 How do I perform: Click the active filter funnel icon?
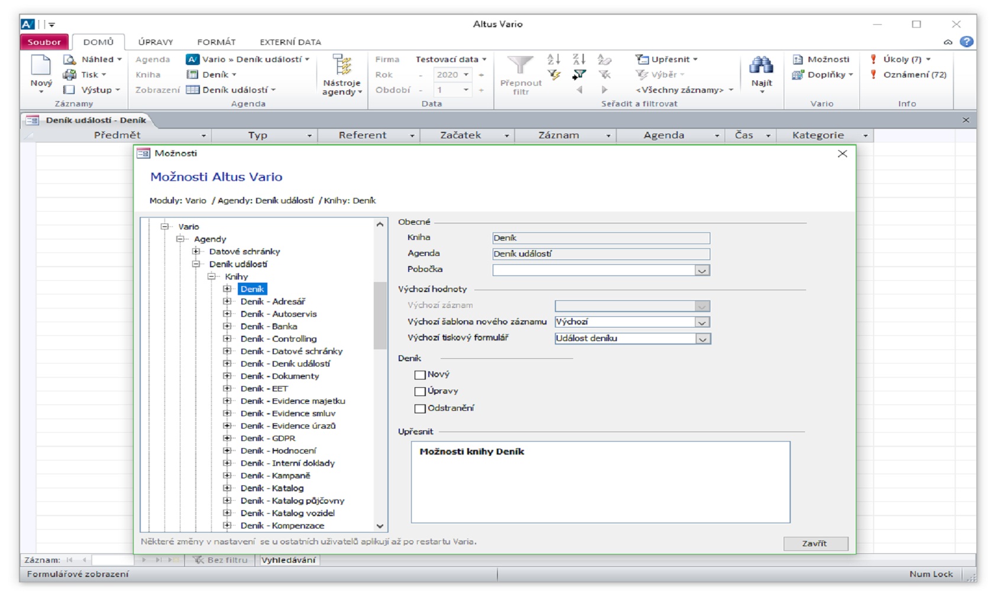coord(579,74)
